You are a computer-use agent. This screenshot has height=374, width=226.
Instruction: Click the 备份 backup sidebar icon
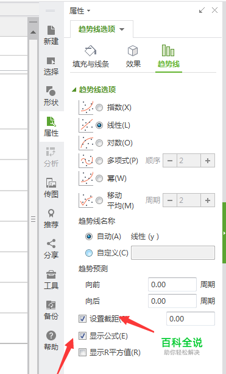tap(51, 310)
